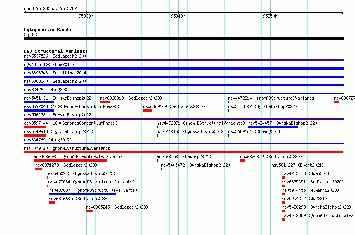
Task: Click the Cytogenetic Bands track title
Action: coord(47,30)
